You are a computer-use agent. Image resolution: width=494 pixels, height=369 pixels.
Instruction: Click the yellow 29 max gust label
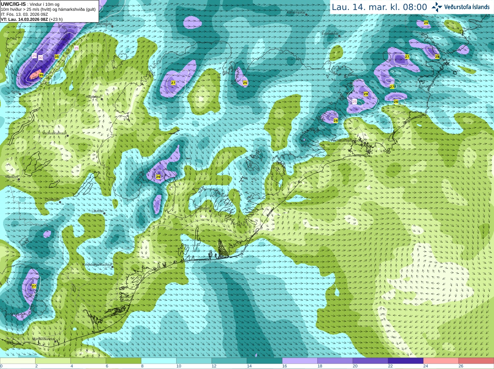[366, 94]
